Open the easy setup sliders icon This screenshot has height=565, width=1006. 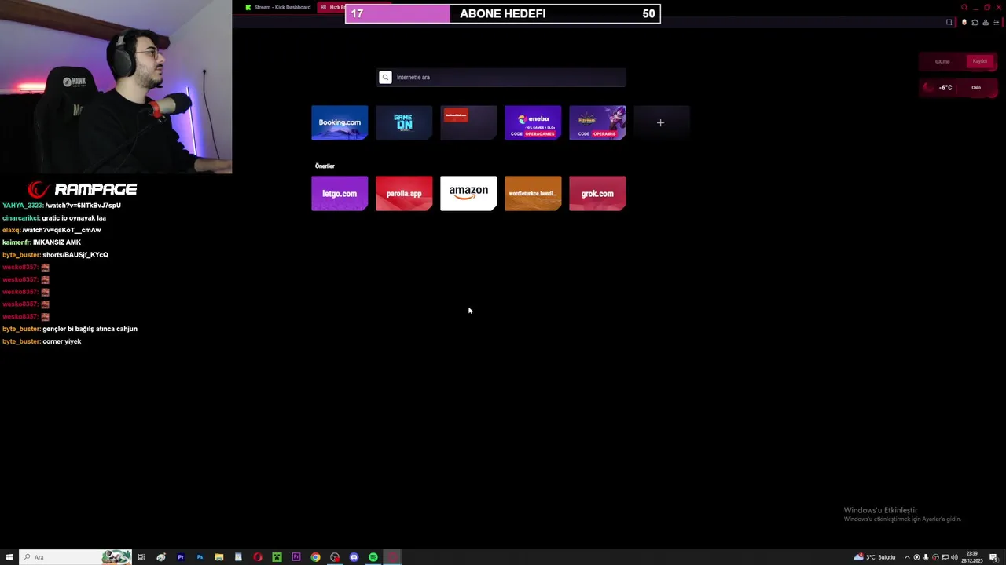(x=997, y=22)
